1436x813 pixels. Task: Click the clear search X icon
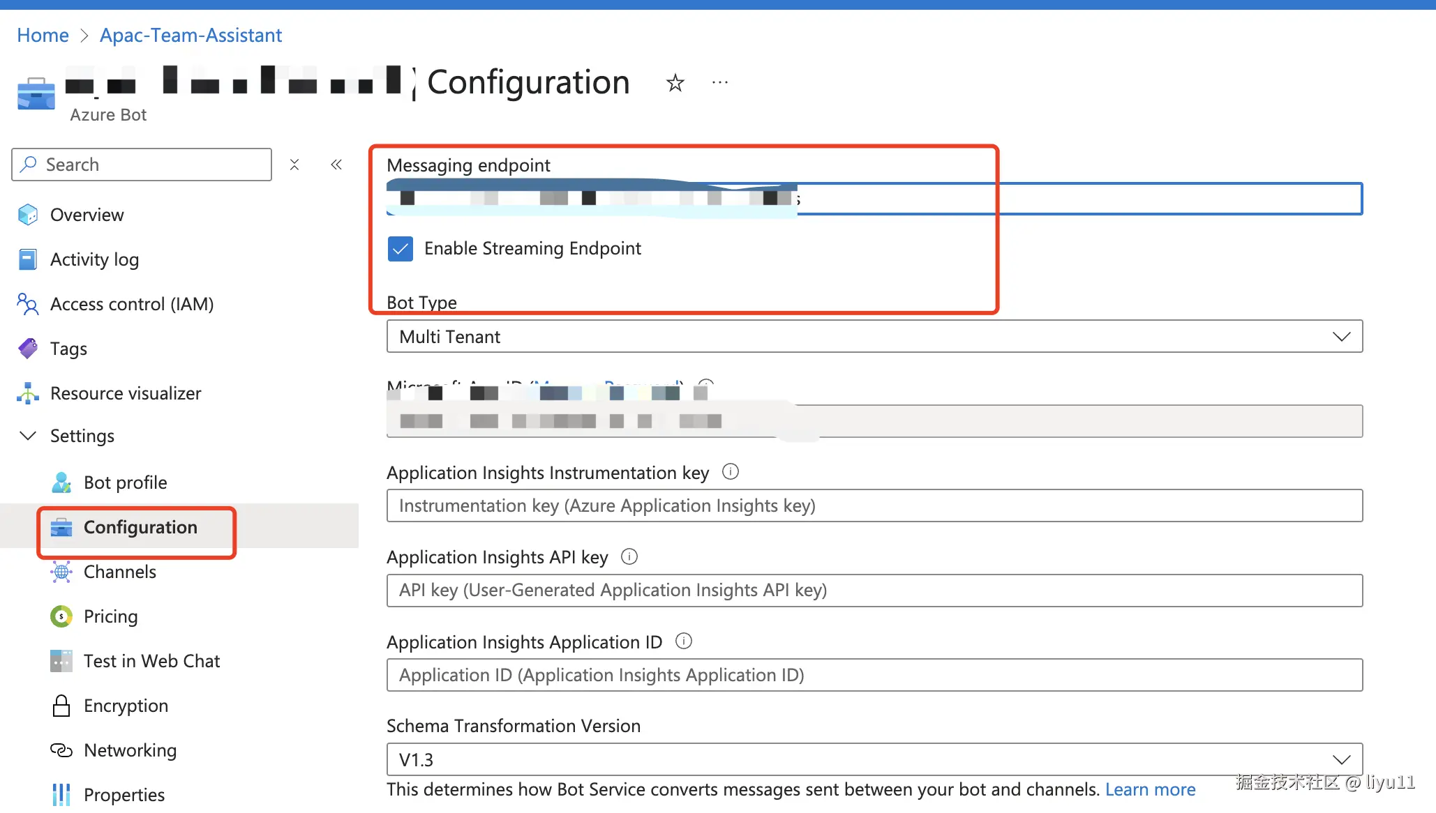tap(294, 165)
